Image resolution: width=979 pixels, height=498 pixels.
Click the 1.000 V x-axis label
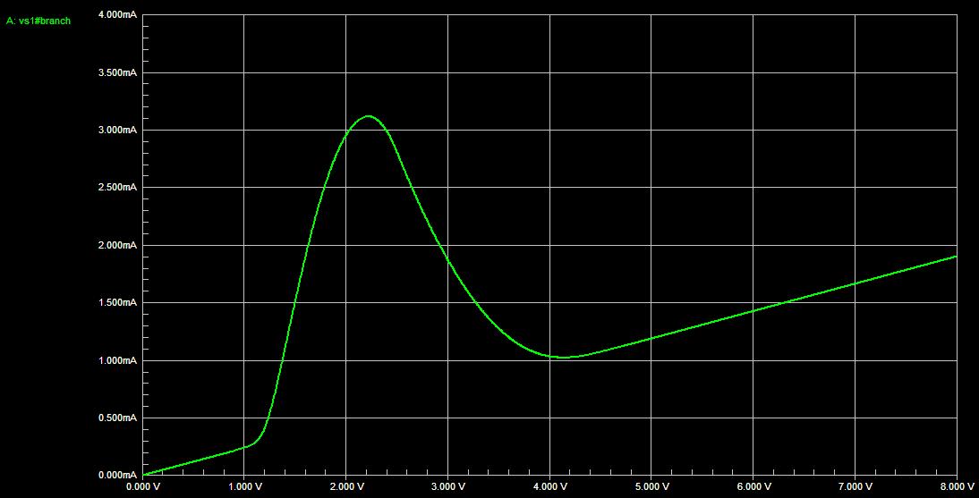[x=245, y=487]
